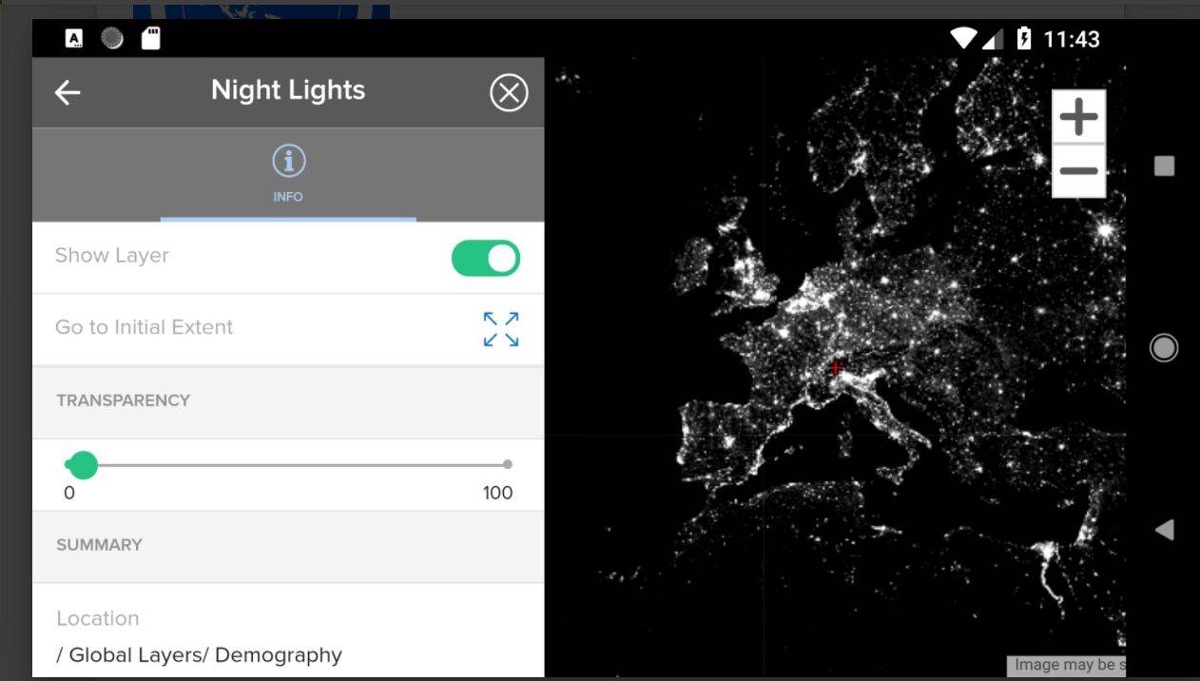Select the Global Layers/ Demography location text

[x=199, y=655]
